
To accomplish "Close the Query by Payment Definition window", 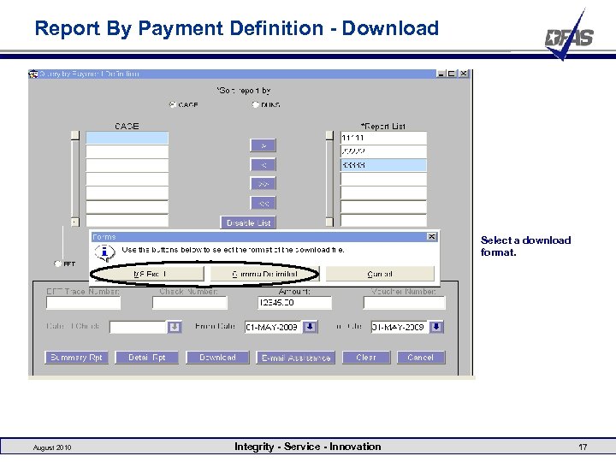I will pyautogui.click(x=464, y=74).
